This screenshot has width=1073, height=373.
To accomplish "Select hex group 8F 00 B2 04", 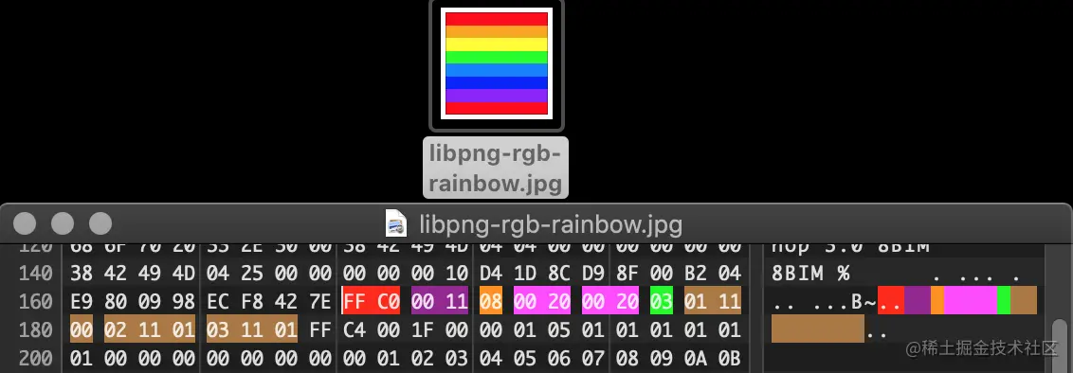I will tap(679, 274).
